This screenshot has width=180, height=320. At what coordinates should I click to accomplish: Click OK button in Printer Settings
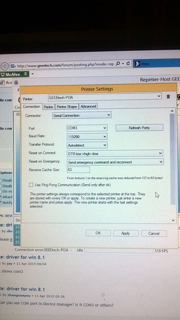click(98, 233)
